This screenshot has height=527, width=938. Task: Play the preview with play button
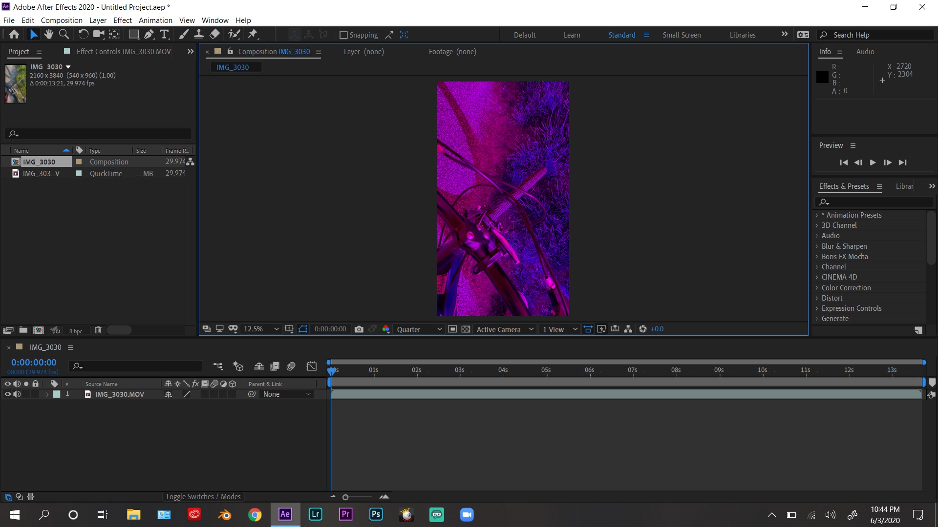pyautogui.click(x=873, y=162)
